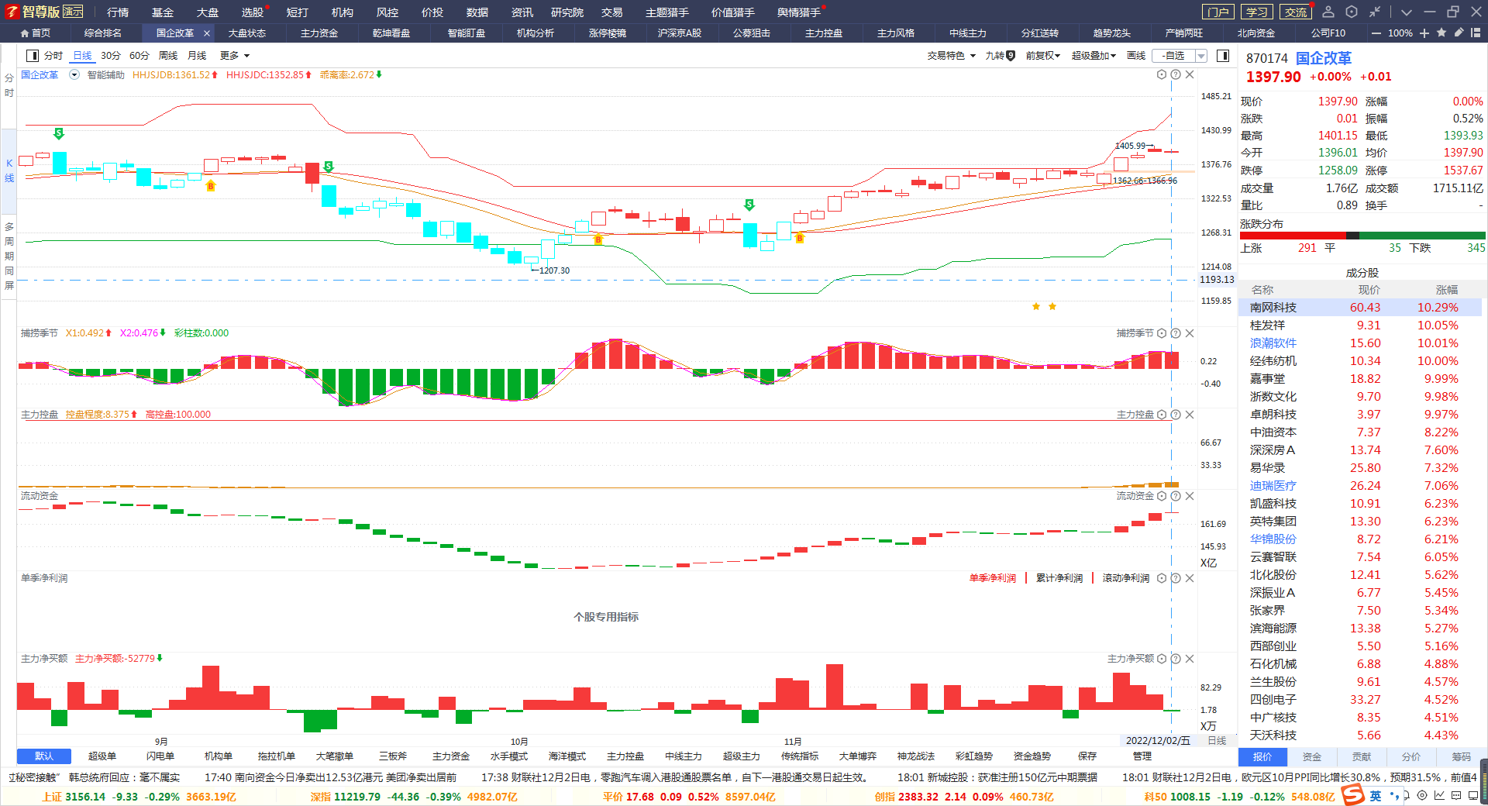Click the 多周期同屏 side tab
Screen dimensions: 1488x806
click(9, 256)
